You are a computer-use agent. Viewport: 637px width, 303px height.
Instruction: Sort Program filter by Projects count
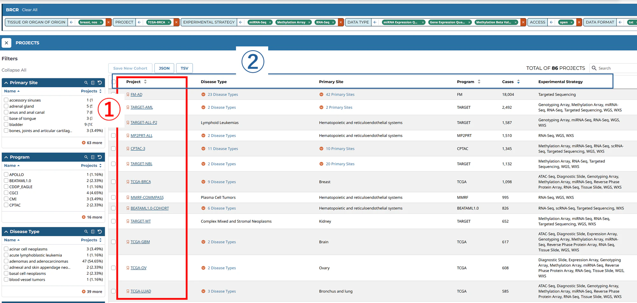[91, 166]
